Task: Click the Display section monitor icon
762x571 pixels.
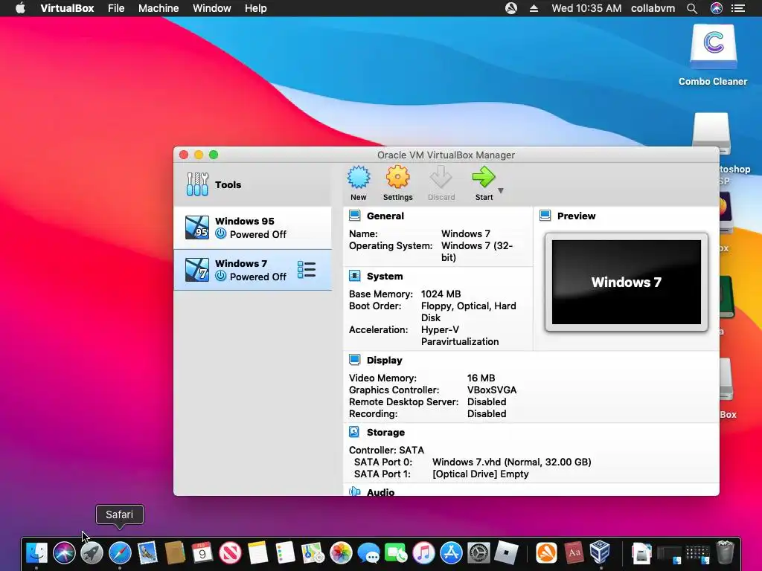Action: (x=355, y=360)
